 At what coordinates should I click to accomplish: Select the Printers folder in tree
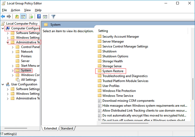pos(26,56)
